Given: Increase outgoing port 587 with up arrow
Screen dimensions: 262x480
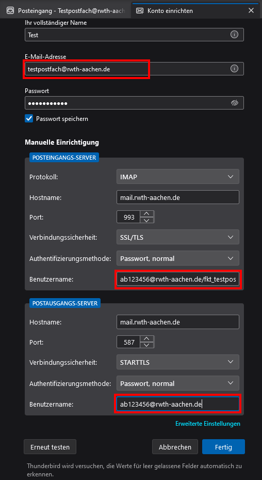Looking at the screenshot, I should 147,338.
